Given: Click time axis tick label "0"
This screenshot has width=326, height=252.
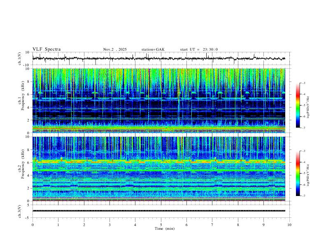Looking at the screenshot, I should click(x=33, y=225).
